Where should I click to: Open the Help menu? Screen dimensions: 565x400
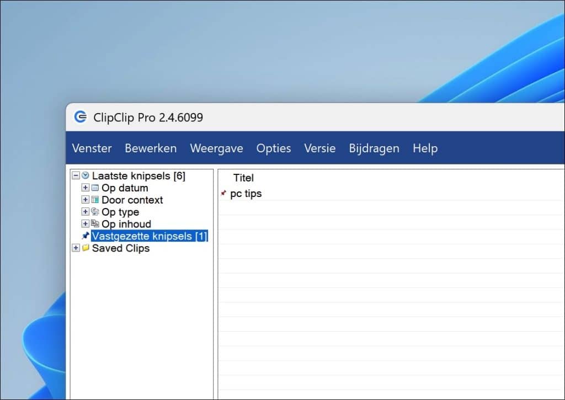point(425,148)
